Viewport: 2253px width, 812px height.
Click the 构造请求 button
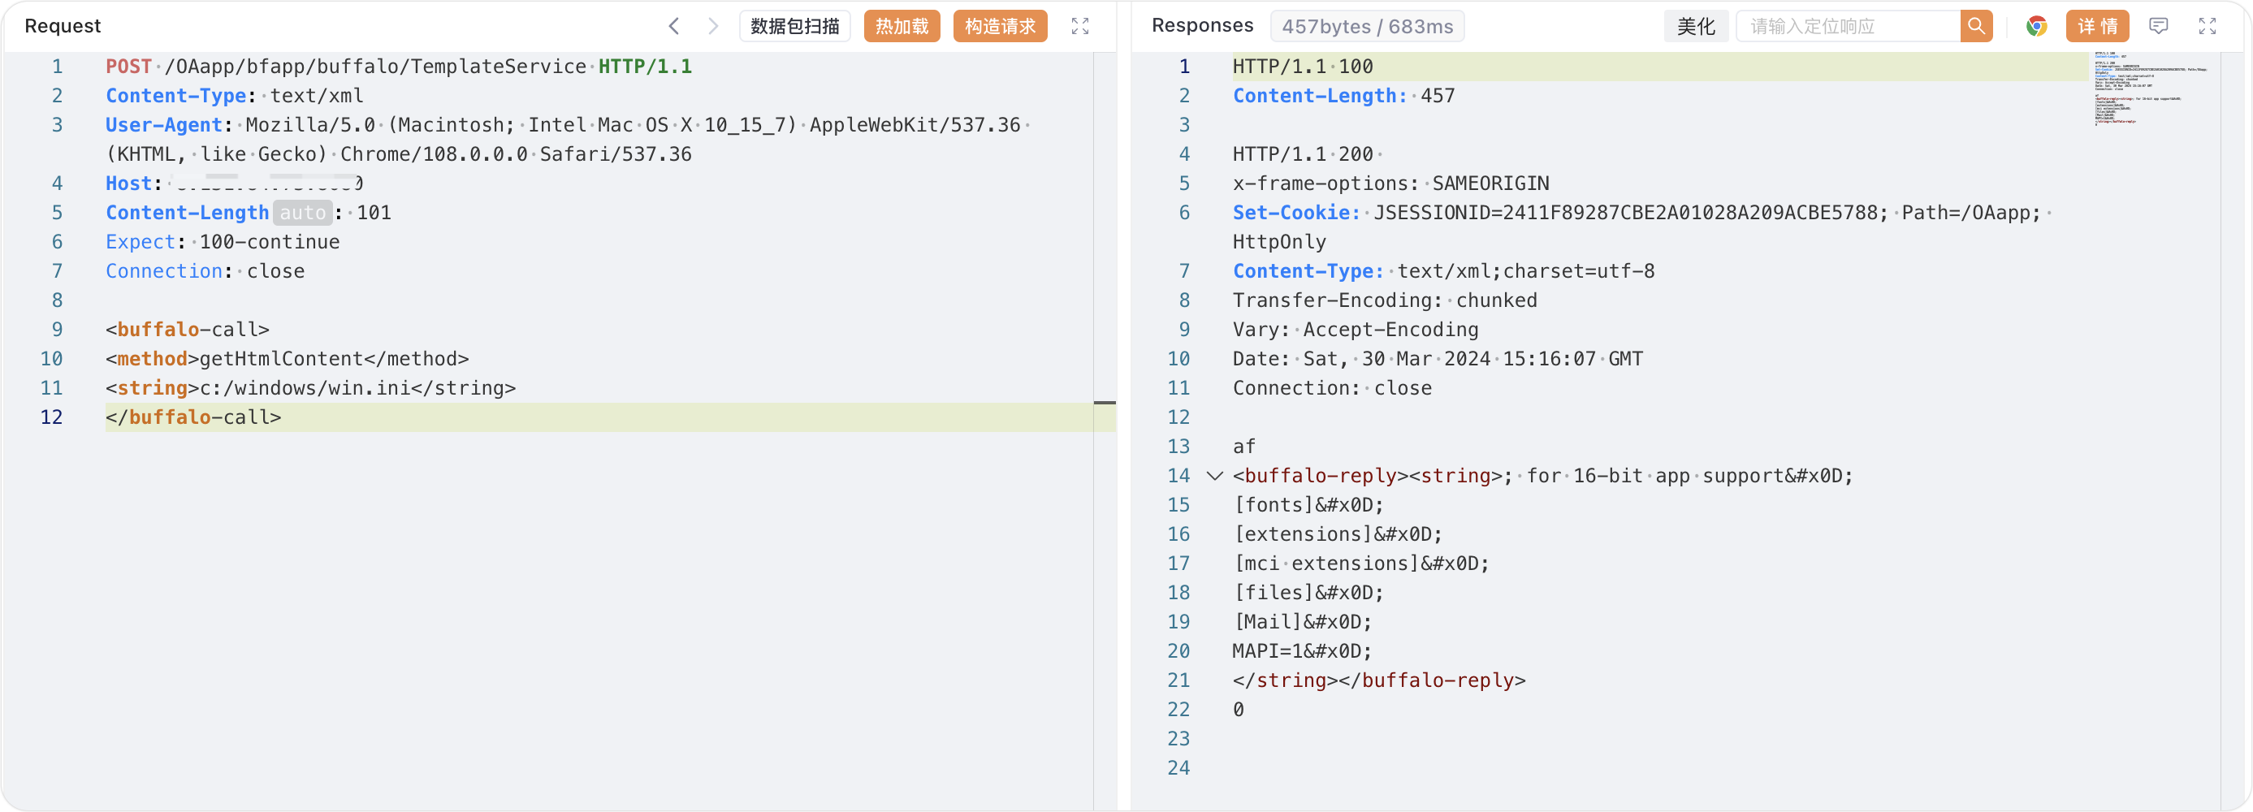[x=1000, y=26]
